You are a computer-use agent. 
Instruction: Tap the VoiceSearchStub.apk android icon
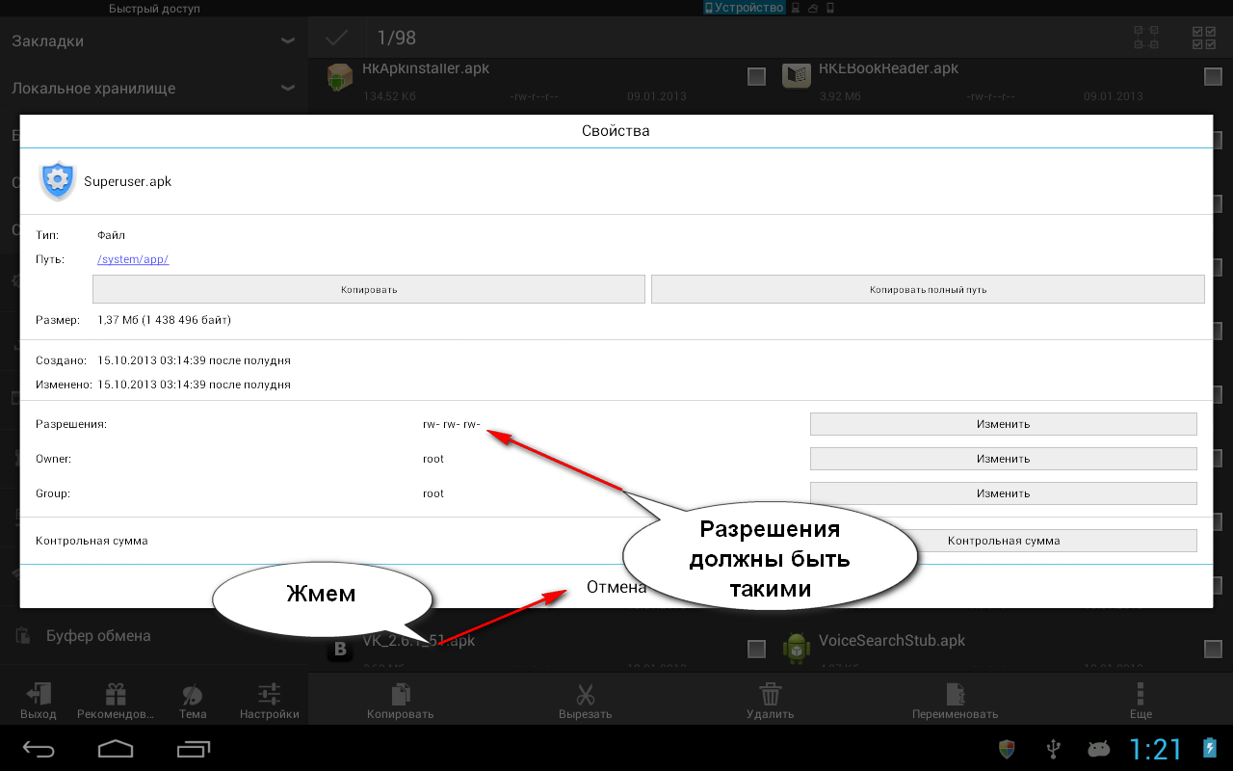pos(796,648)
